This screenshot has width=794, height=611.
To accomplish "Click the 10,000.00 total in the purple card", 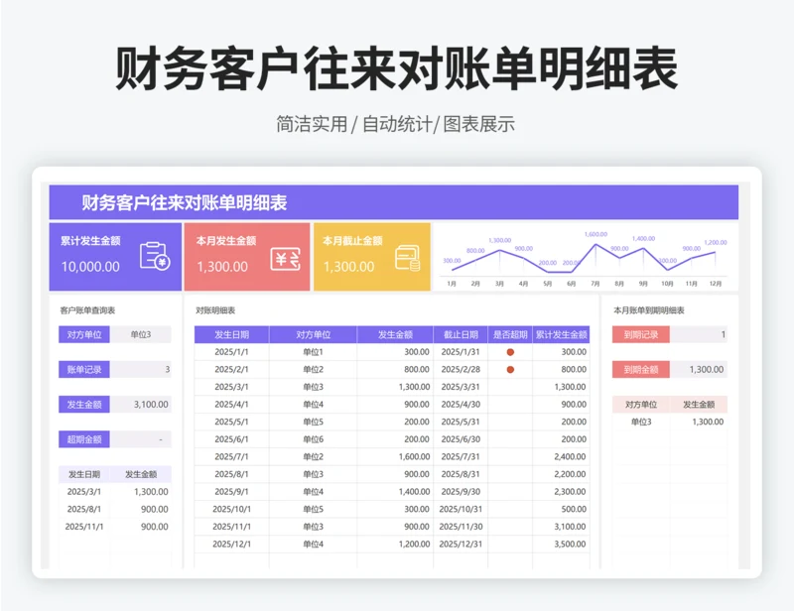I will tap(90, 267).
